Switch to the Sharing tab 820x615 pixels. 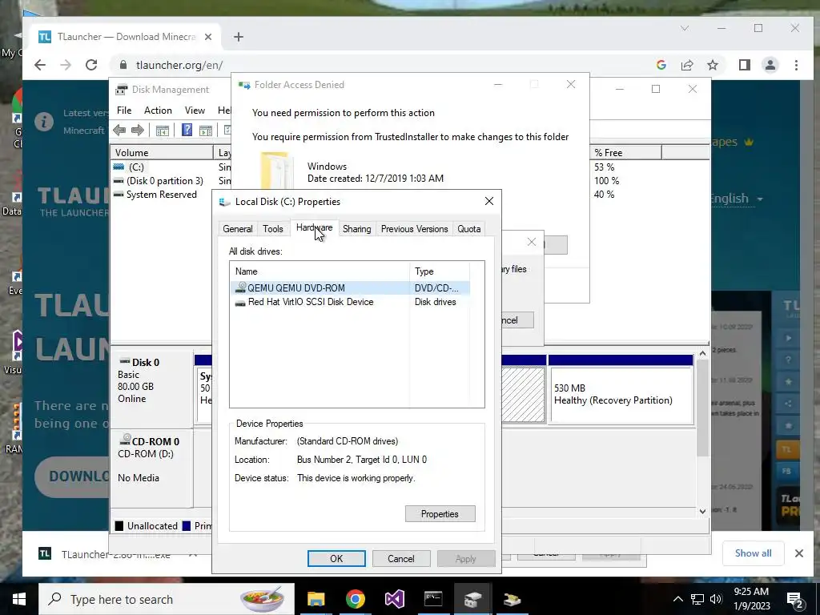[x=356, y=229]
